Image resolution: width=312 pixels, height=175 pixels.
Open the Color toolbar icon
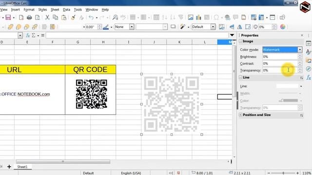(283, 27)
